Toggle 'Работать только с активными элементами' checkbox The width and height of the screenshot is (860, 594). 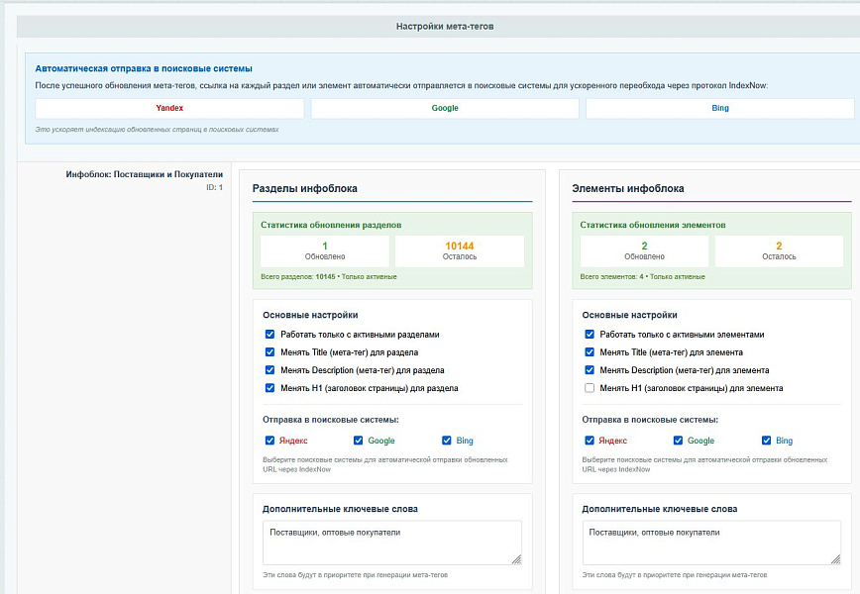point(590,335)
